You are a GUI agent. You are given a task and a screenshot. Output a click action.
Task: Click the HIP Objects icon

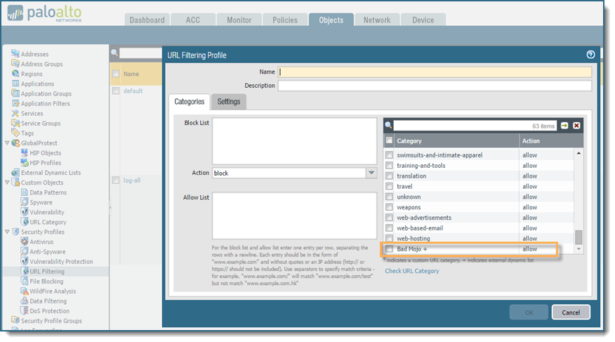pos(25,152)
